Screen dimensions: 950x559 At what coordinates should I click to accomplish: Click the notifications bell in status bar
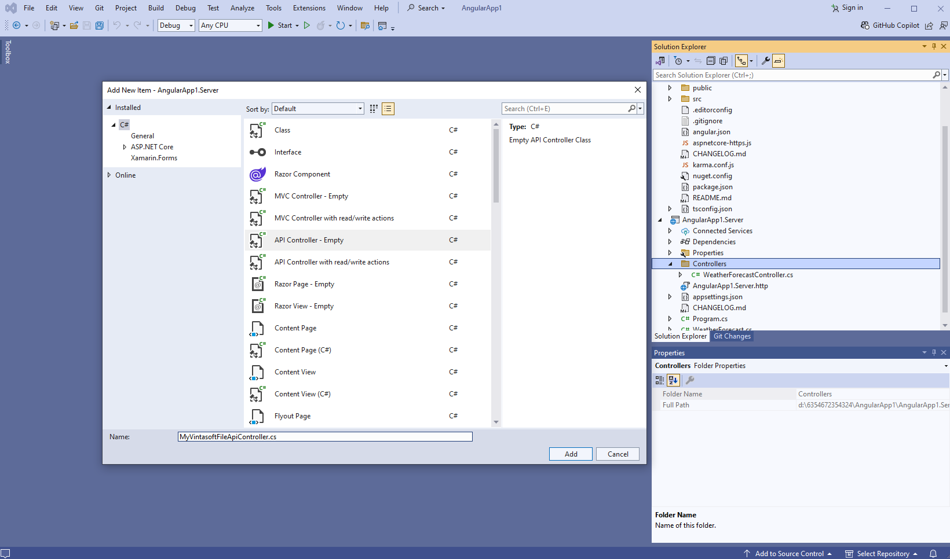[x=933, y=554]
